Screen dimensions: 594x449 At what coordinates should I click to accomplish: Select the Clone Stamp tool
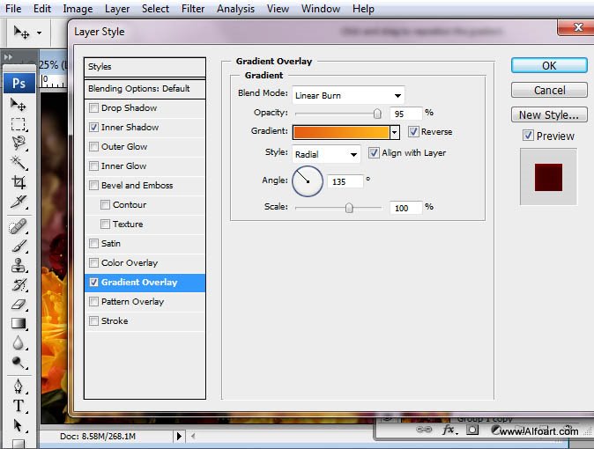[x=18, y=265]
